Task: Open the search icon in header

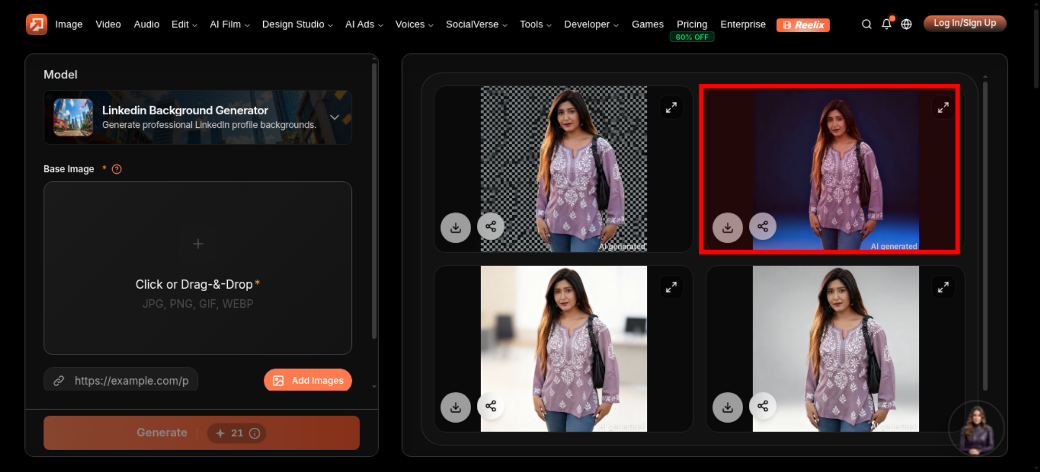Action: (866, 24)
